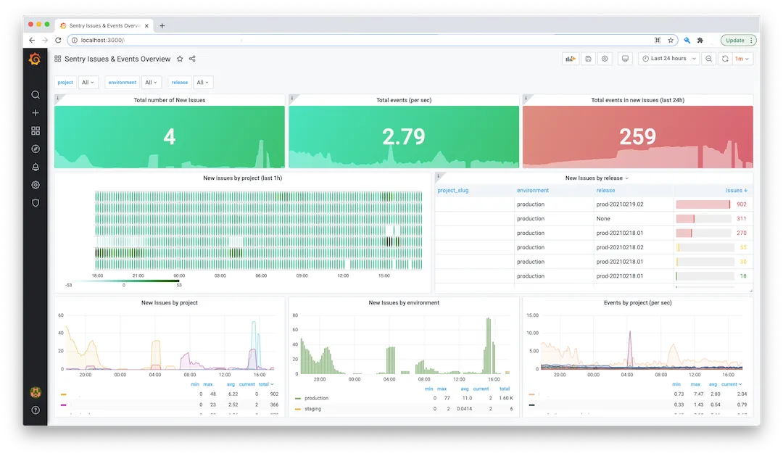Image resolution: width=783 pixels, height=456 pixels.
Task: Cycle view mode with the monitor icon
Action: (x=623, y=59)
